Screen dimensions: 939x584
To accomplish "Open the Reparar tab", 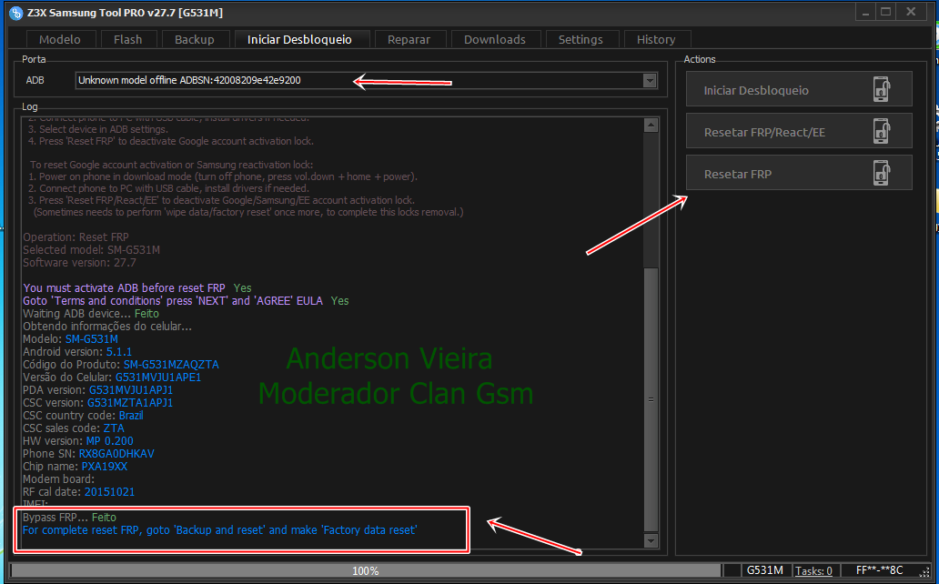I will pyautogui.click(x=409, y=39).
